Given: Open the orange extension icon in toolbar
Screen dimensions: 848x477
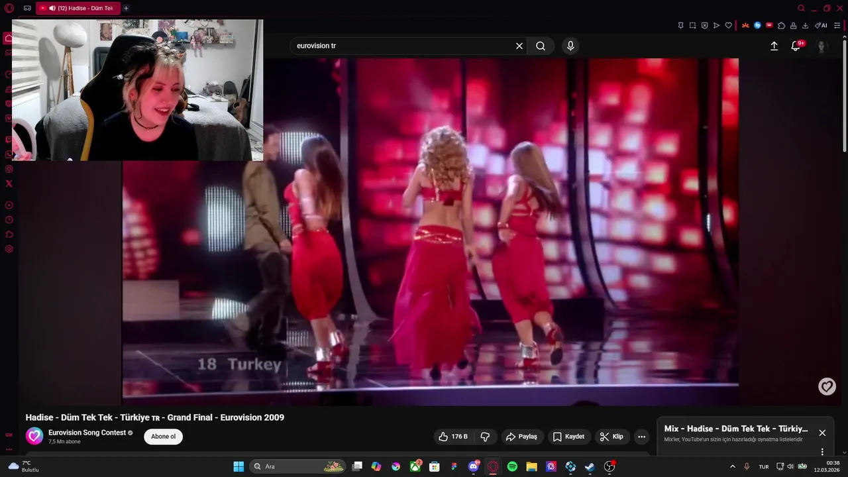Looking at the screenshot, I should coord(745,26).
